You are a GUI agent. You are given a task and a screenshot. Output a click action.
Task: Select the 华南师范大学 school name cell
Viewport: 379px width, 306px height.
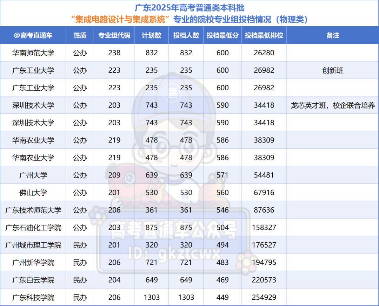[x=33, y=53]
